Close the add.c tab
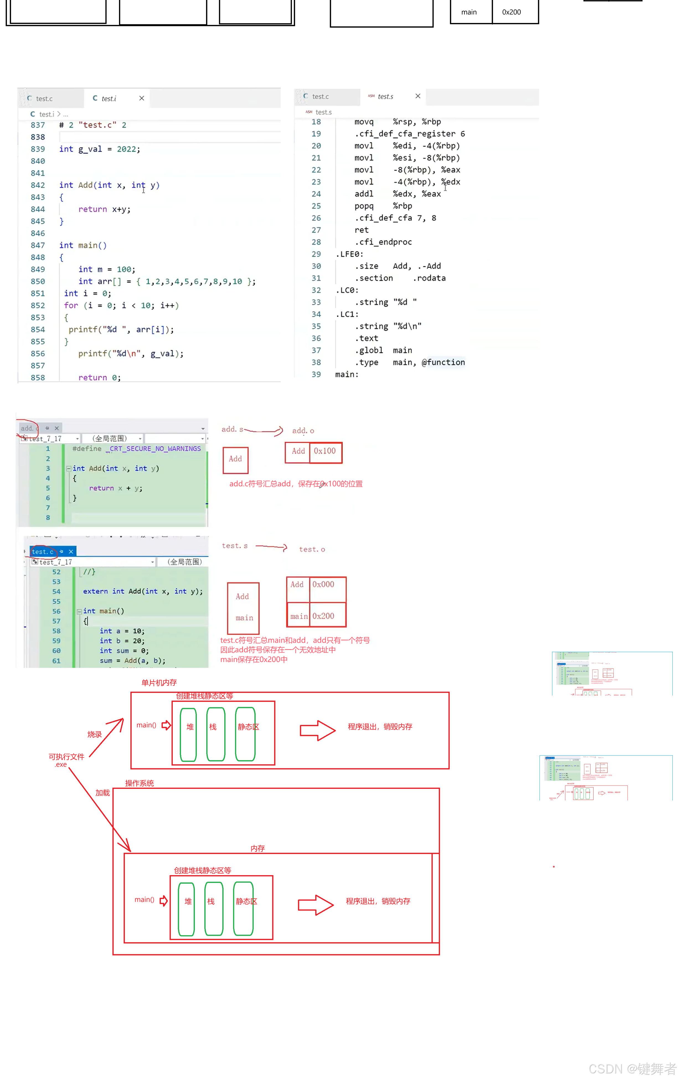 pos(57,428)
